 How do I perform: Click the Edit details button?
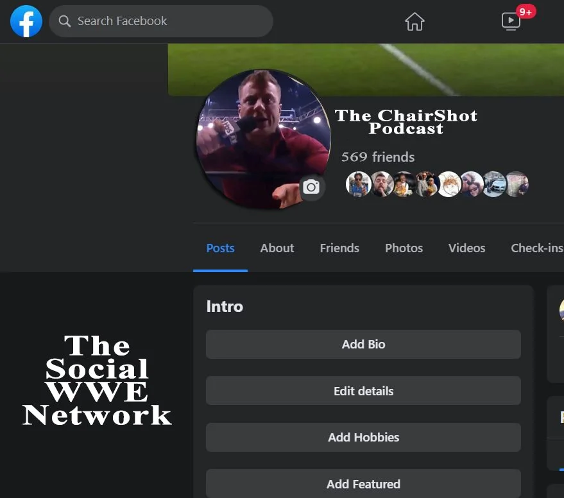tap(363, 391)
